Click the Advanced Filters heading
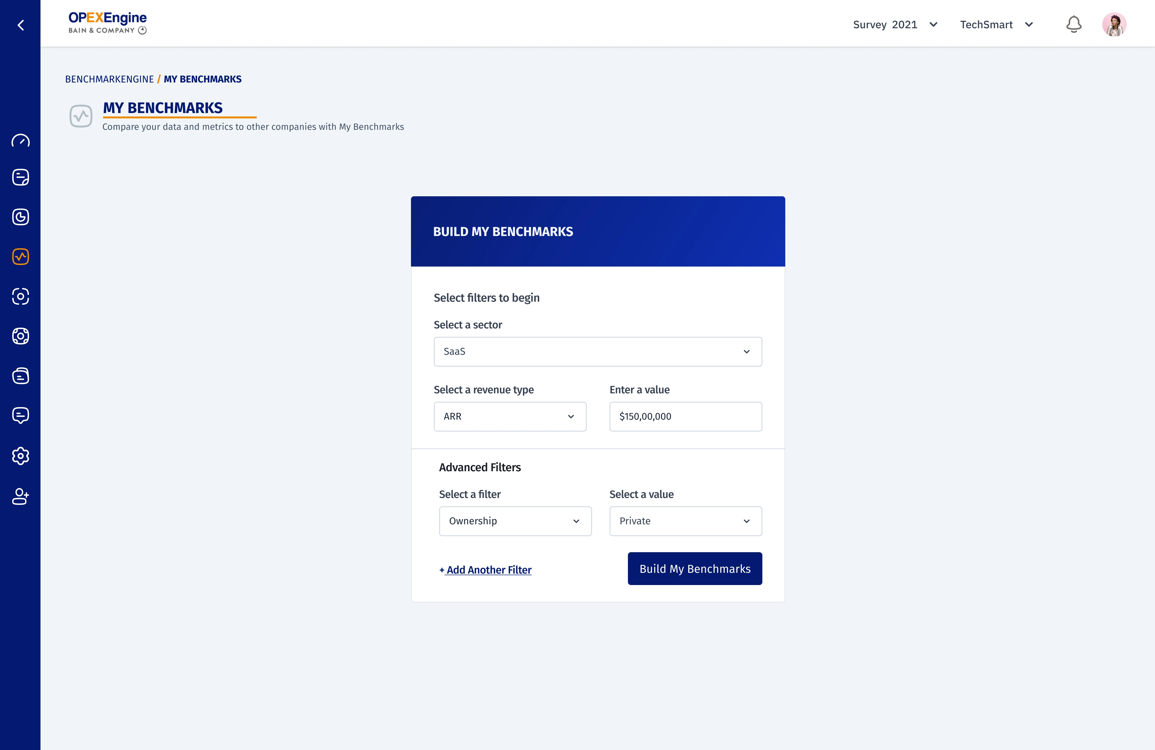 pyautogui.click(x=480, y=467)
